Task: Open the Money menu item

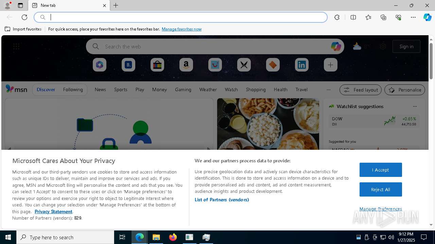Action: tap(159, 89)
